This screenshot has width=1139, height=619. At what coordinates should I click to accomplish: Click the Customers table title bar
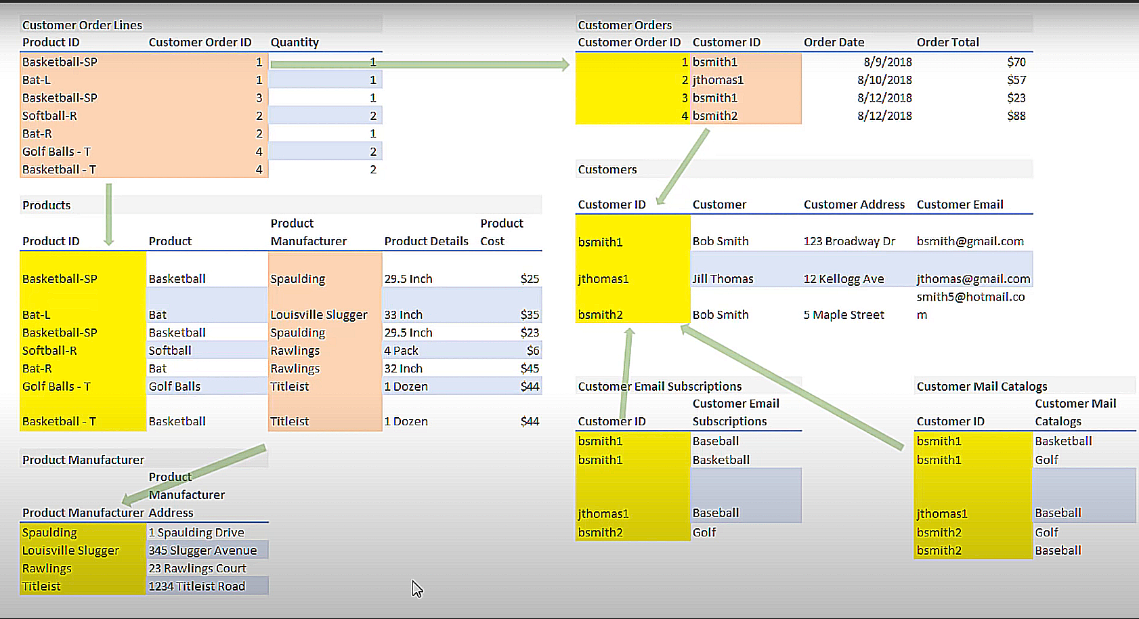pyautogui.click(x=607, y=169)
